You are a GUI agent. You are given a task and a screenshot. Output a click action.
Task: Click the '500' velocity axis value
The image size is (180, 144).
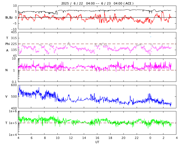(14, 96)
